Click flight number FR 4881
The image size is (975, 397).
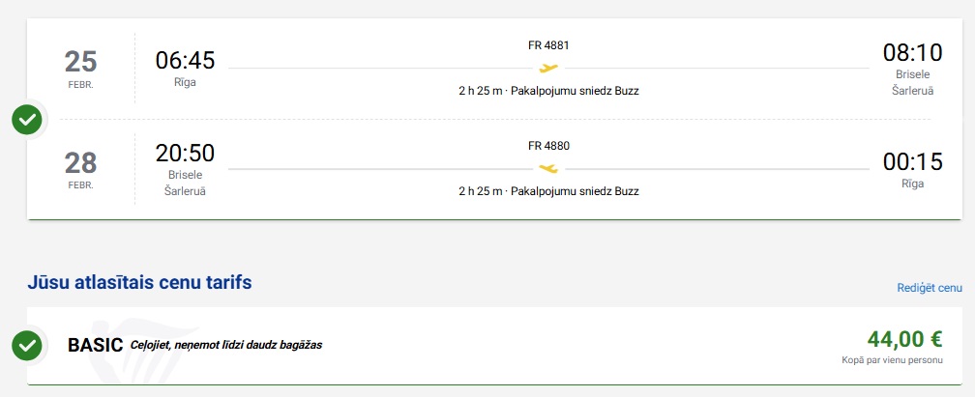tap(548, 44)
